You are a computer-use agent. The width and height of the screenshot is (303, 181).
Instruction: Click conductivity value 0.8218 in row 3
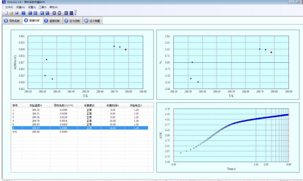pos(63,117)
